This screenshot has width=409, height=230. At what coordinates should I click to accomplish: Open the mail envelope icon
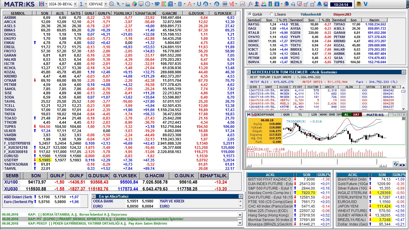click(326, 4)
